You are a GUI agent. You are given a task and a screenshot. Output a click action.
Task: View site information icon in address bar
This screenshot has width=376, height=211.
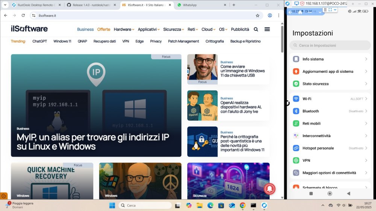[x=34, y=15]
